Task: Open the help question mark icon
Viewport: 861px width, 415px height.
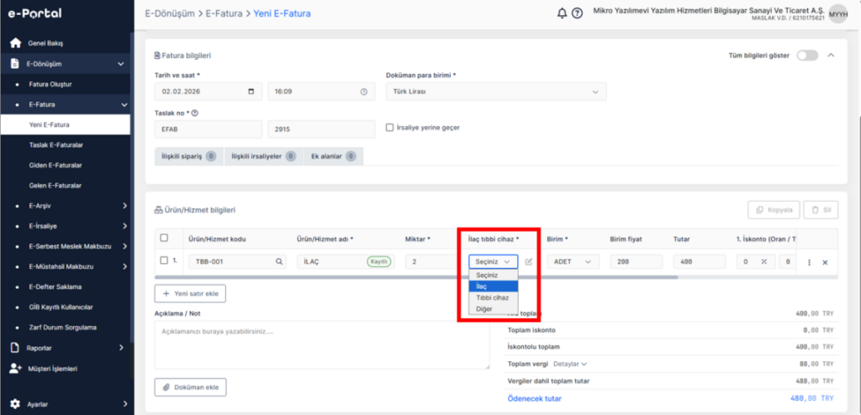Action: point(577,13)
